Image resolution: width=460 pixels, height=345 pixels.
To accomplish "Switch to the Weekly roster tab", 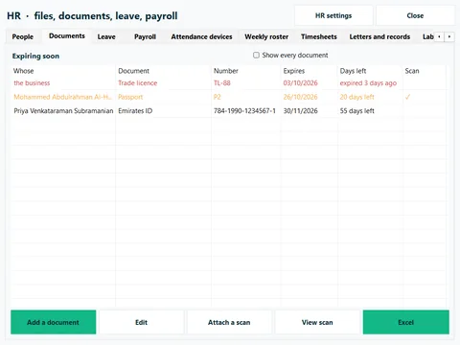I will coord(266,36).
